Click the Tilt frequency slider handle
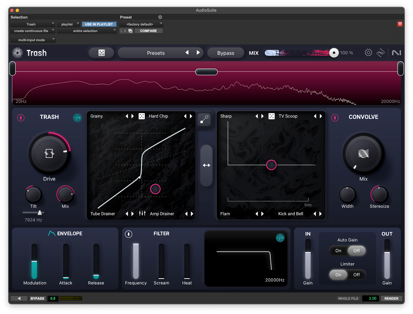The image size is (413, 314). [x=40, y=213]
